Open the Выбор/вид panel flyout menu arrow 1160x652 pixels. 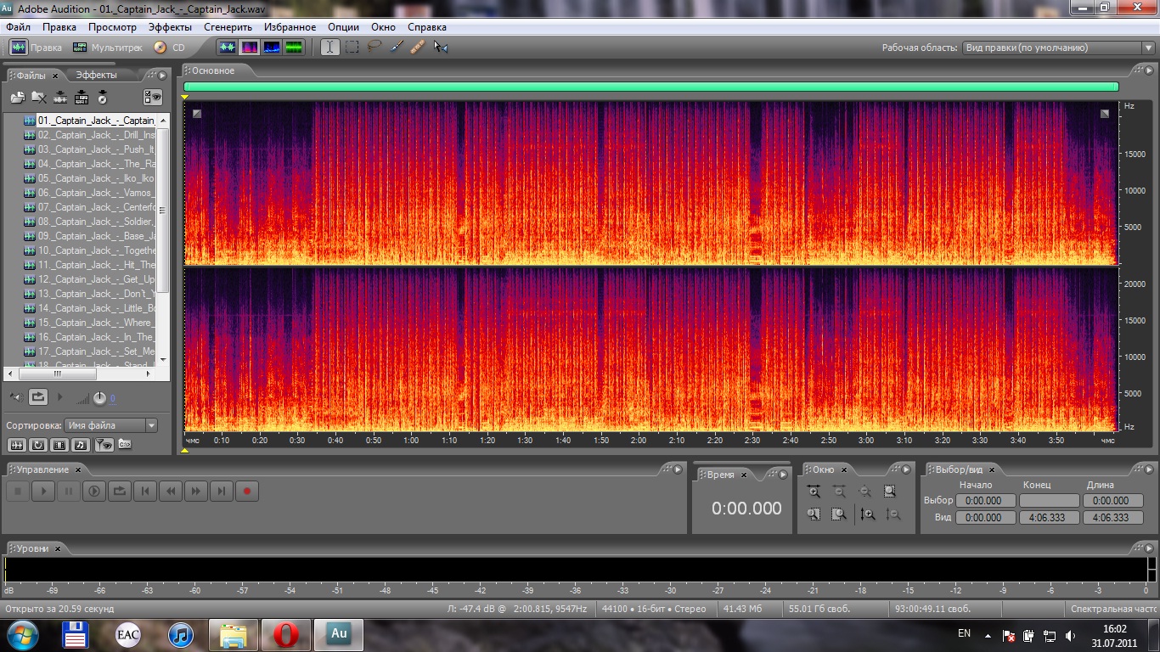click(x=1150, y=469)
